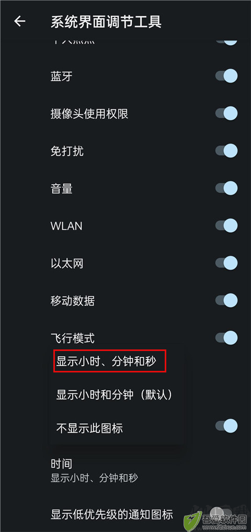The width and height of the screenshot is (251, 532).
Task: Toggle the 飞行模式 switch
Action: [x=226, y=337]
